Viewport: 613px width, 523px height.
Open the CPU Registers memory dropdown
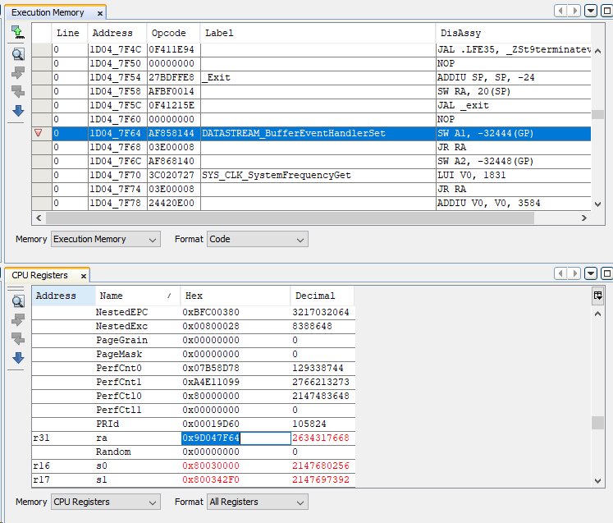[105, 502]
